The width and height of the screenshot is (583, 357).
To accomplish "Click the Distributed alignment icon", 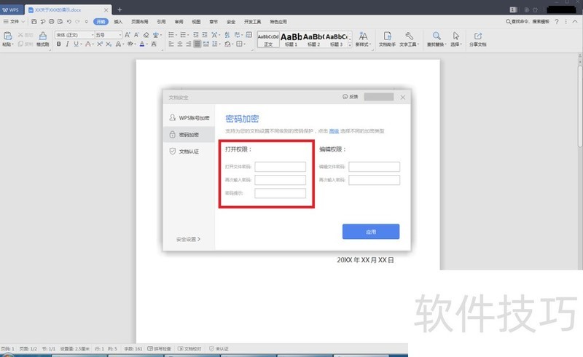I will click(x=206, y=44).
